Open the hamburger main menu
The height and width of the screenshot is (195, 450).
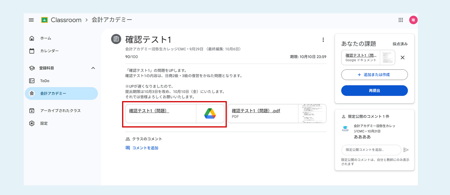(x=31, y=20)
